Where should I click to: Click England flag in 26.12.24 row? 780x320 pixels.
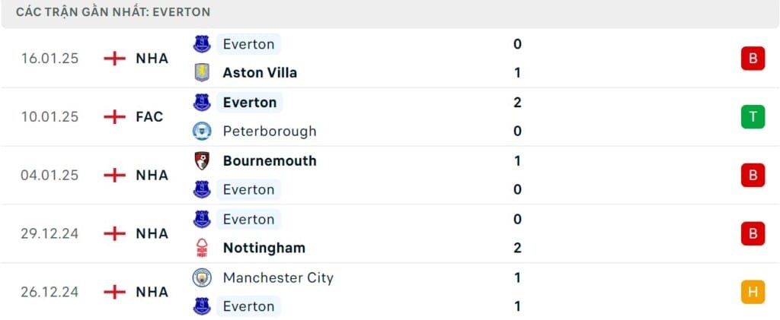(x=114, y=292)
